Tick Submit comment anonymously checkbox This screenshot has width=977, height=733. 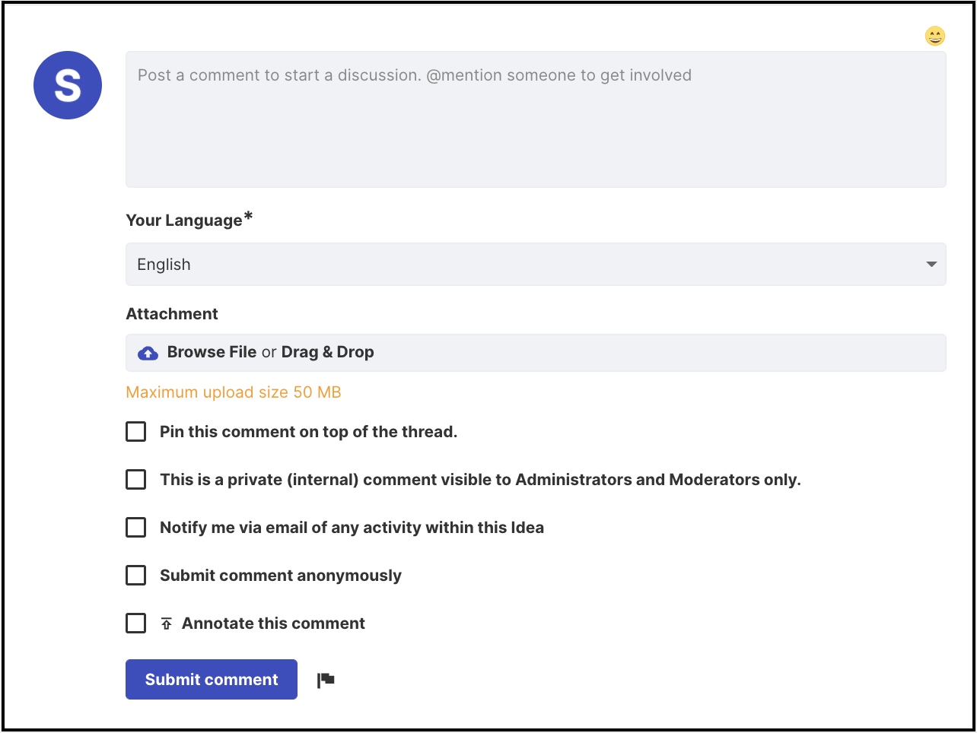[136, 576]
